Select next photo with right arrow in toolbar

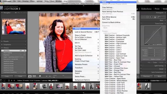pos(50,76)
